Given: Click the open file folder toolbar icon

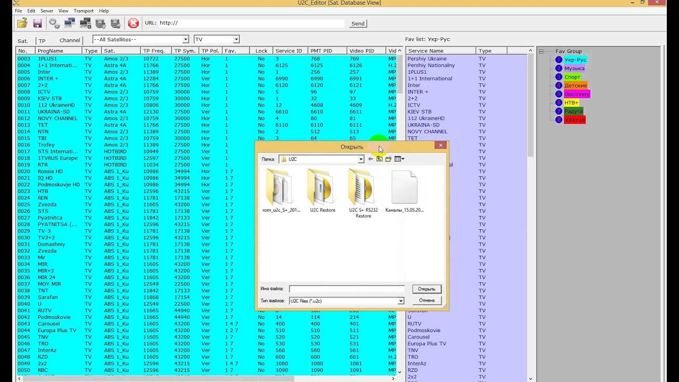Looking at the screenshot, I should (22, 23).
